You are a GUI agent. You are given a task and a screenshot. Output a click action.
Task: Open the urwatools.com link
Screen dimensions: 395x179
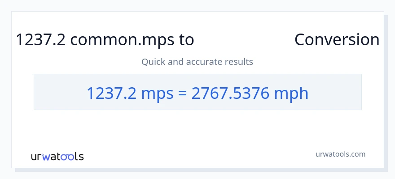[340, 154]
